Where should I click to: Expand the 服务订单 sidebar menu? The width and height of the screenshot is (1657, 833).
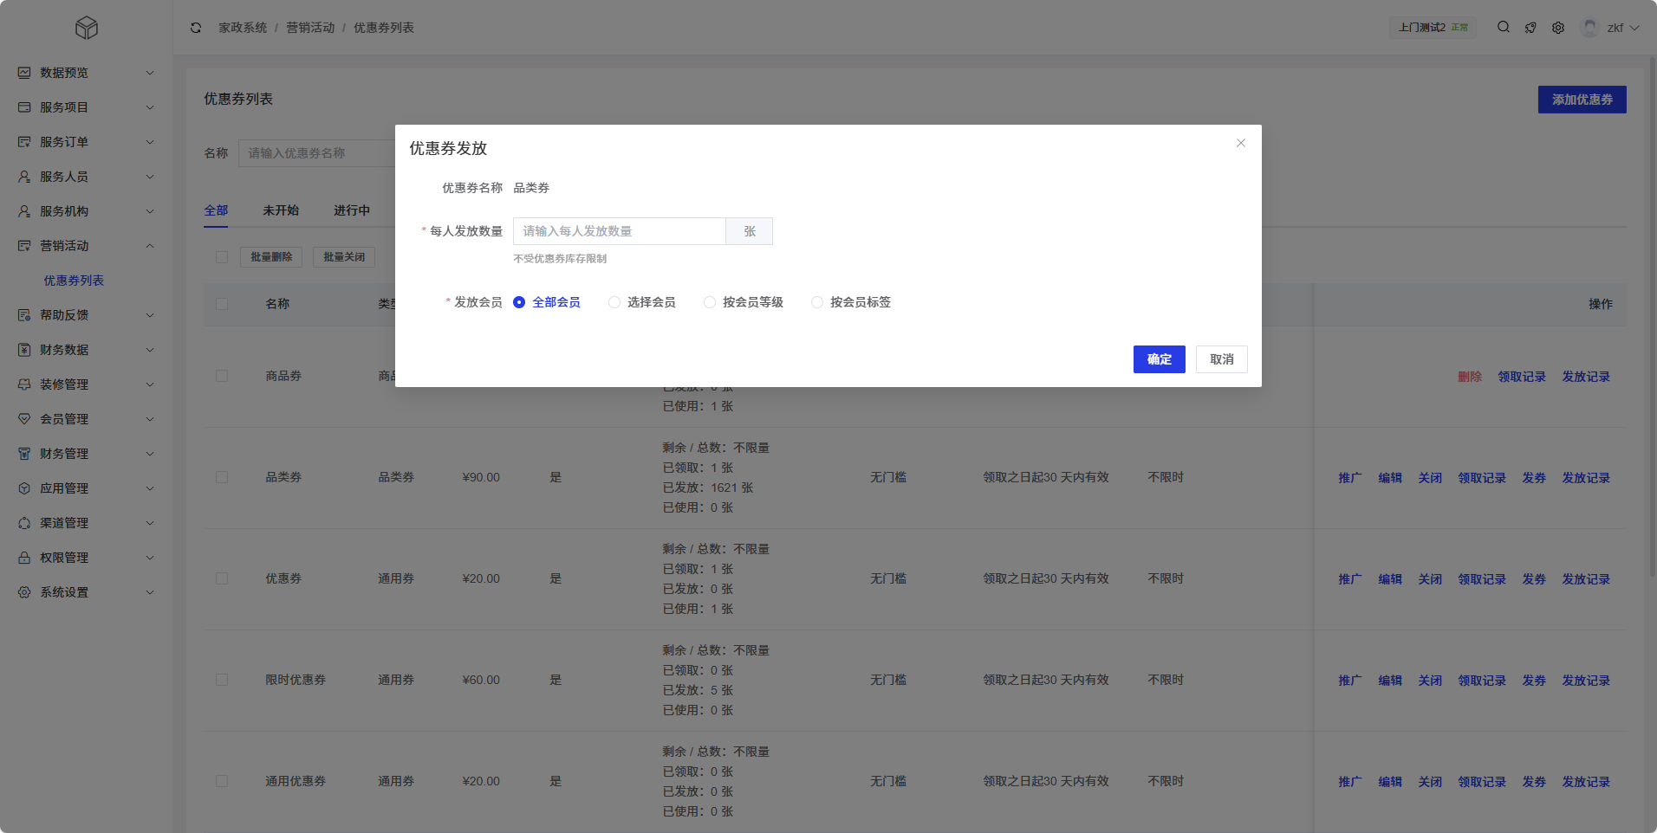[x=87, y=142]
